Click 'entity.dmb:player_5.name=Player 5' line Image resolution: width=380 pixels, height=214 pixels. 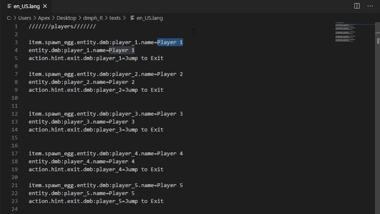pyautogui.click(x=81, y=193)
